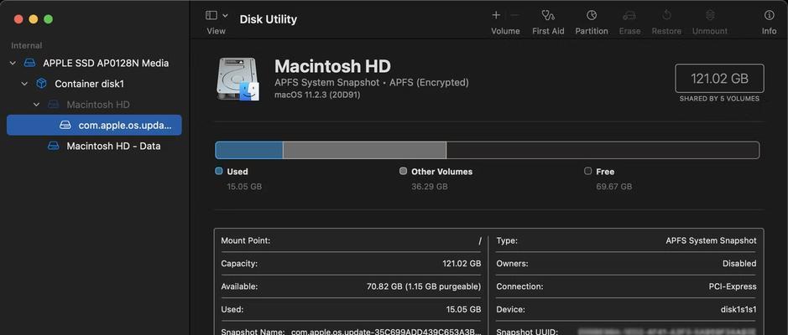Screen dimensions: 788x335
Task: Click the Erase drive icon
Action: pos(629,15)
